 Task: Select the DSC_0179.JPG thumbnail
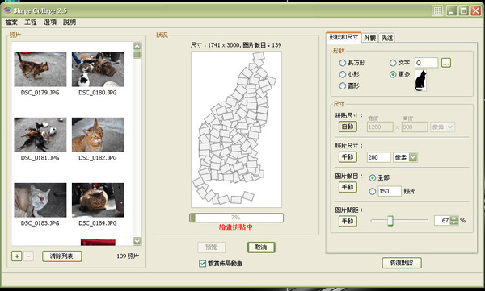[x=40, y=69]
